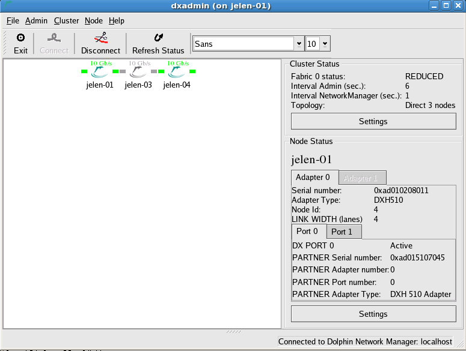Switch to the Adapter 0 tab
Image resolution: width=466 pixels, height=351 pixels.
coord(314,177)
